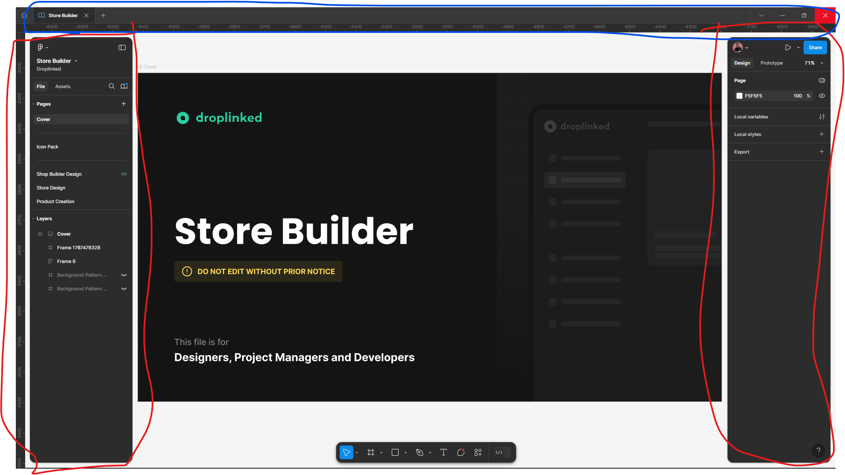845x475 pixels.
Task: Add an Export setting with plus icon
Action: [x=822, y=152]
